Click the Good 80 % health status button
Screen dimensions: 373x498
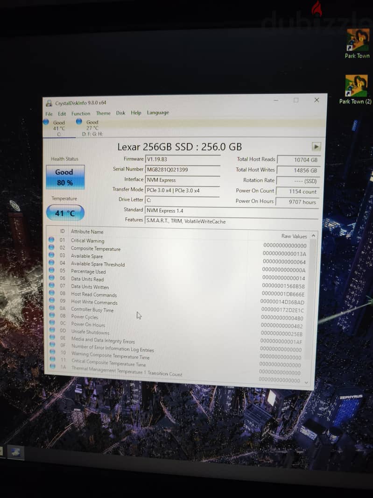65,177
